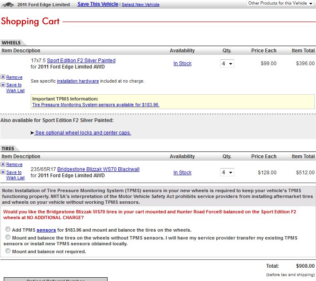This screenshot has width=316, height=281.
Task: Click the TPMS sensors link in radio option
Action: 46,230
